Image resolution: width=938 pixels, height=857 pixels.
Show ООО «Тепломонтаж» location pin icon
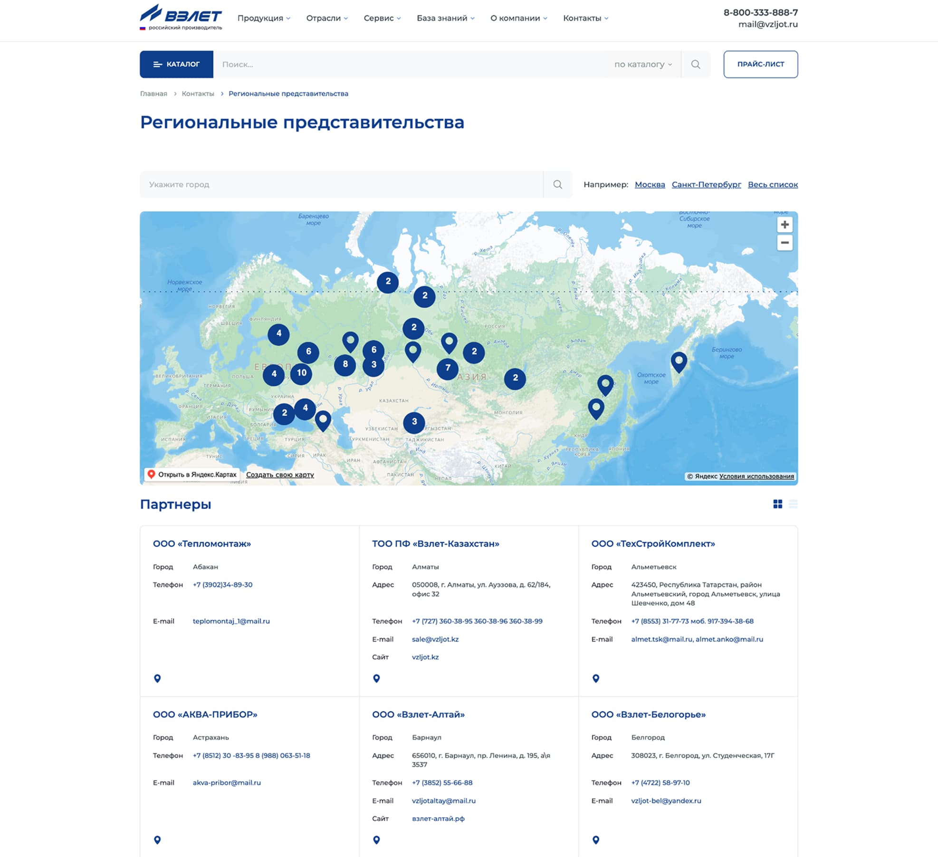[157, 678]
